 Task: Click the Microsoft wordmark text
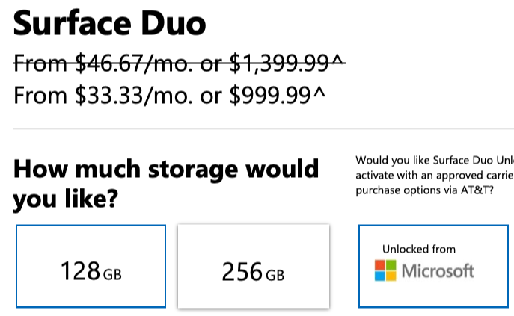[438, 270]
